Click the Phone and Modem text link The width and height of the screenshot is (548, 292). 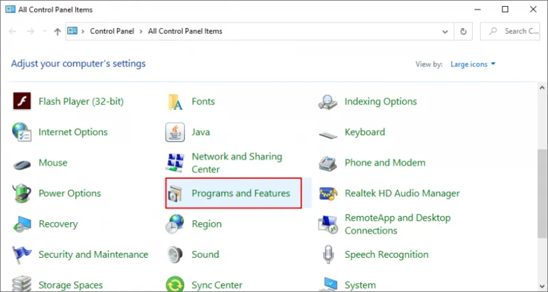click(385, 162)
